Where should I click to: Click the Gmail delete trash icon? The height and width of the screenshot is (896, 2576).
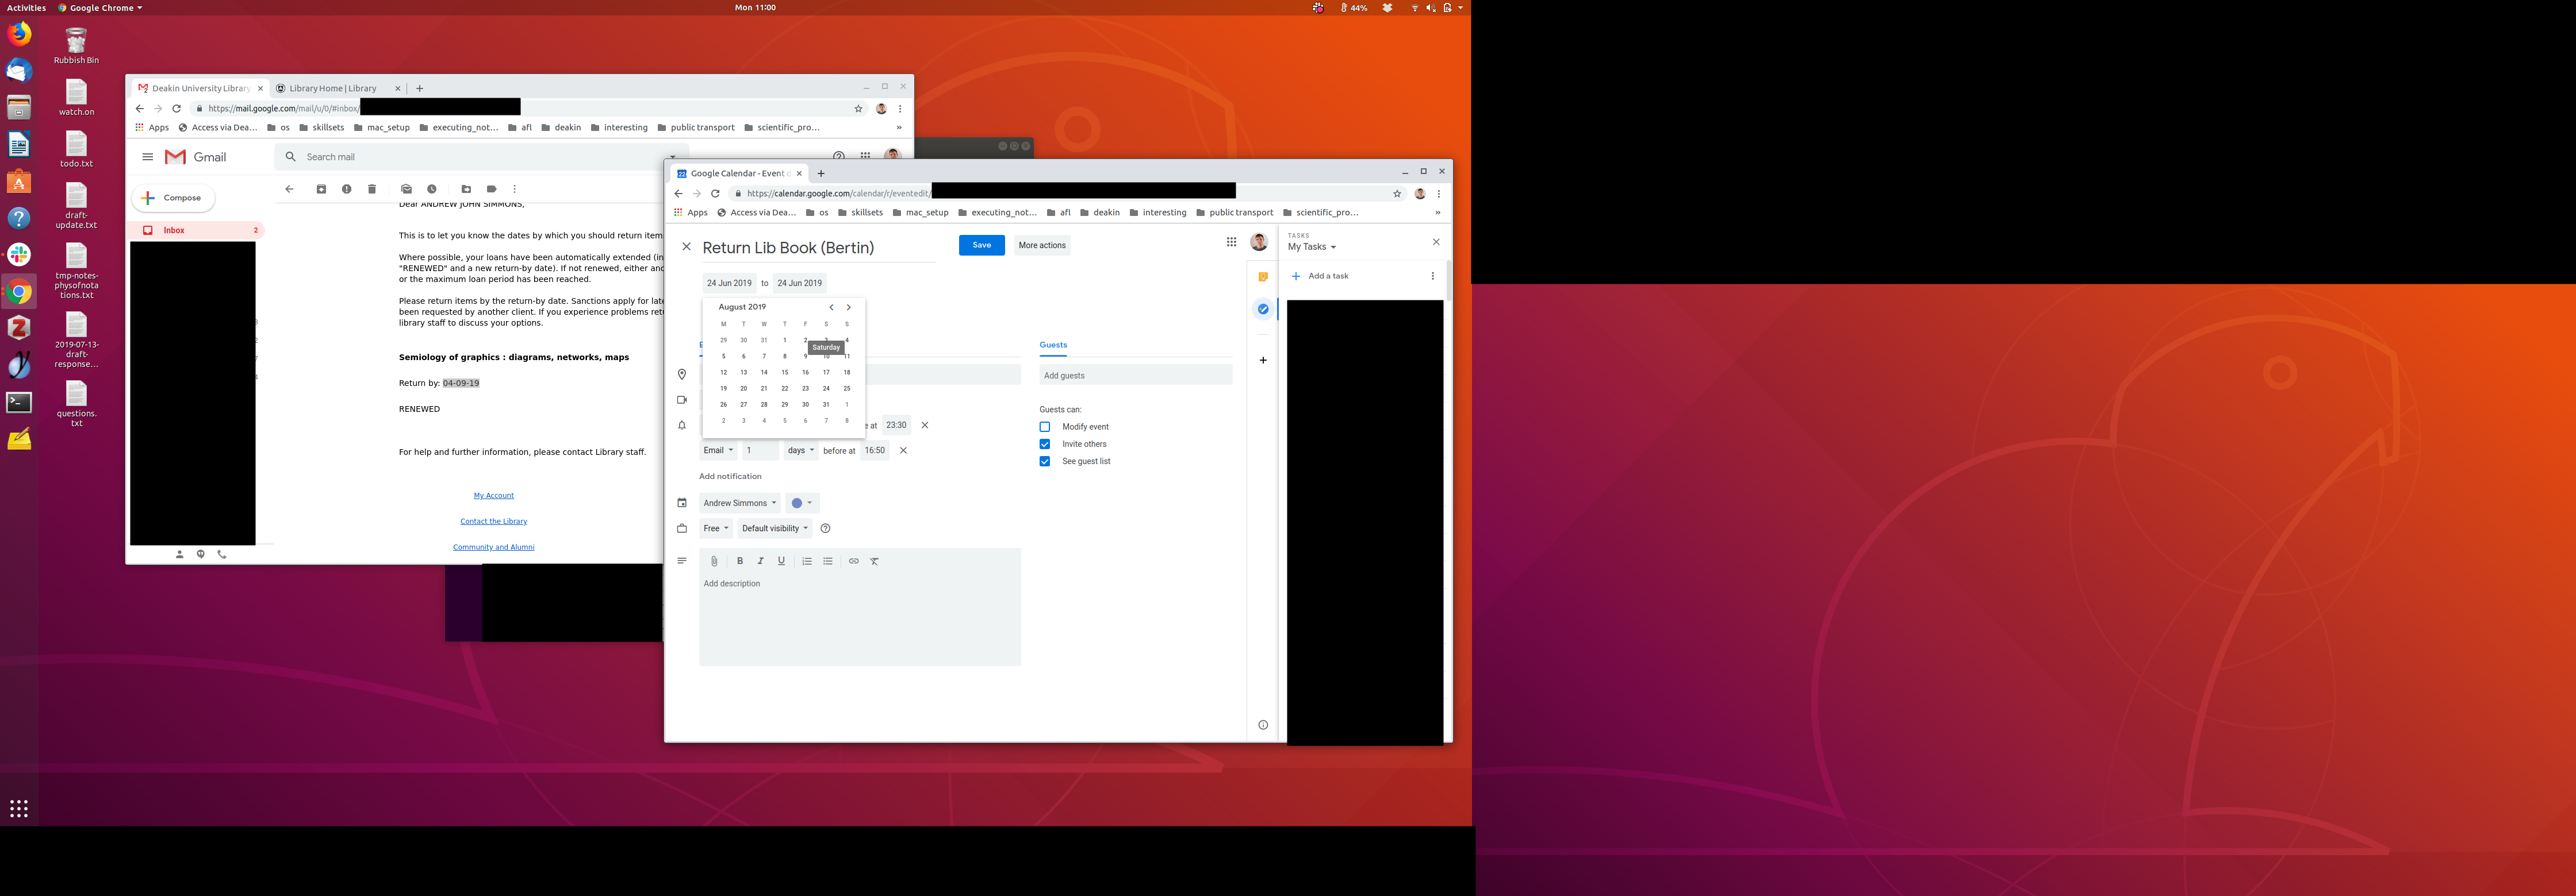[372, 189]
